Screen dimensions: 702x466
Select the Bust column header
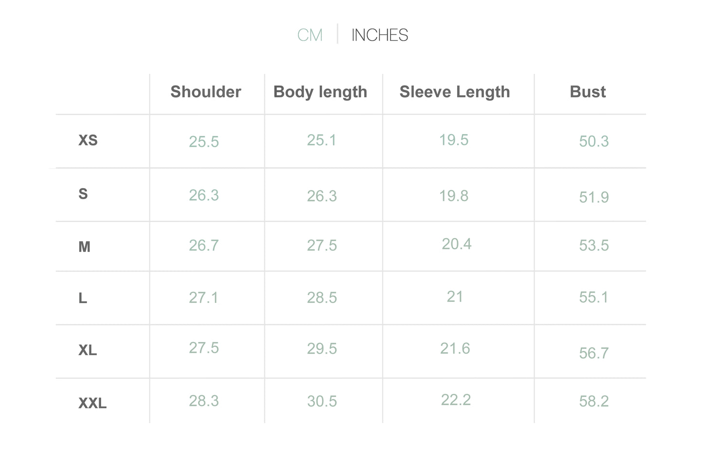588,92
